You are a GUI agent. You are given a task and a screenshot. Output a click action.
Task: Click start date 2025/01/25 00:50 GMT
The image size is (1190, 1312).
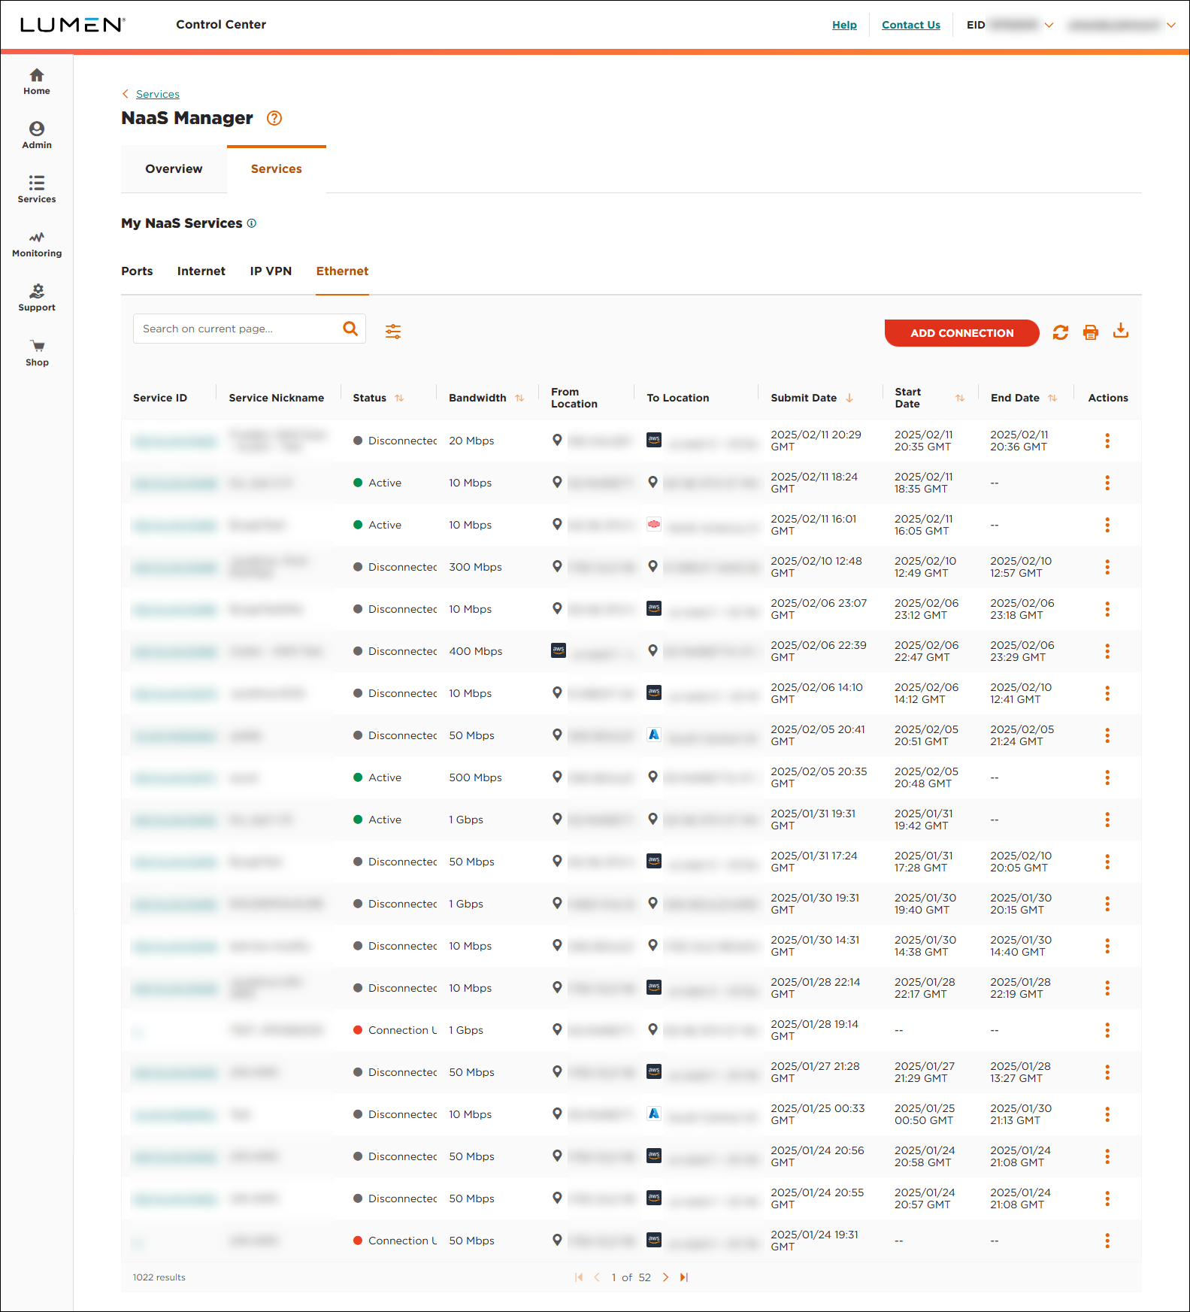pyautogui.click(x=925, y=1114)
